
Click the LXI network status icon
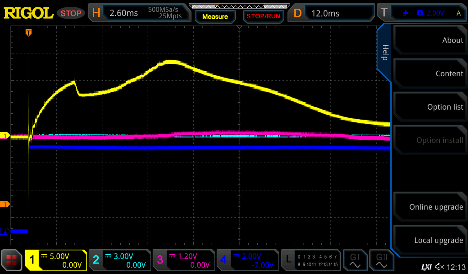pos(426,267)
